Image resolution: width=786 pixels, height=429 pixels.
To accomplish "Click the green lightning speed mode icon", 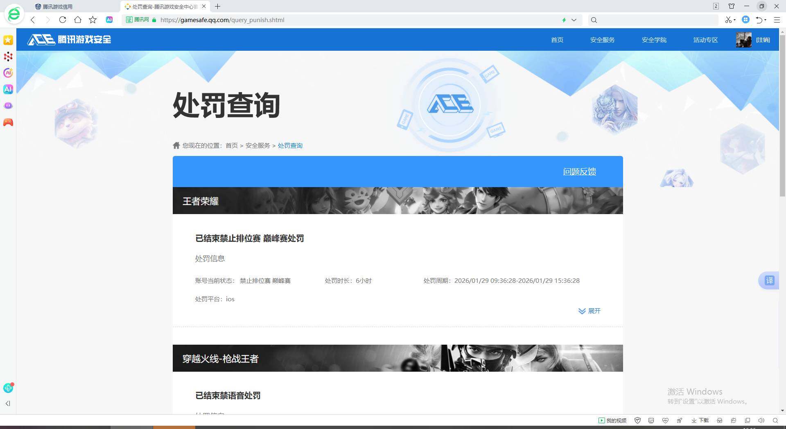I will coord(564,20).
